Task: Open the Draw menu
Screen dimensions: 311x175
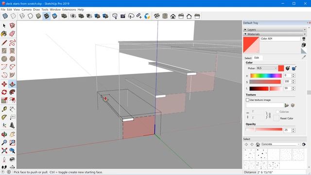Action: coord(36,10)
